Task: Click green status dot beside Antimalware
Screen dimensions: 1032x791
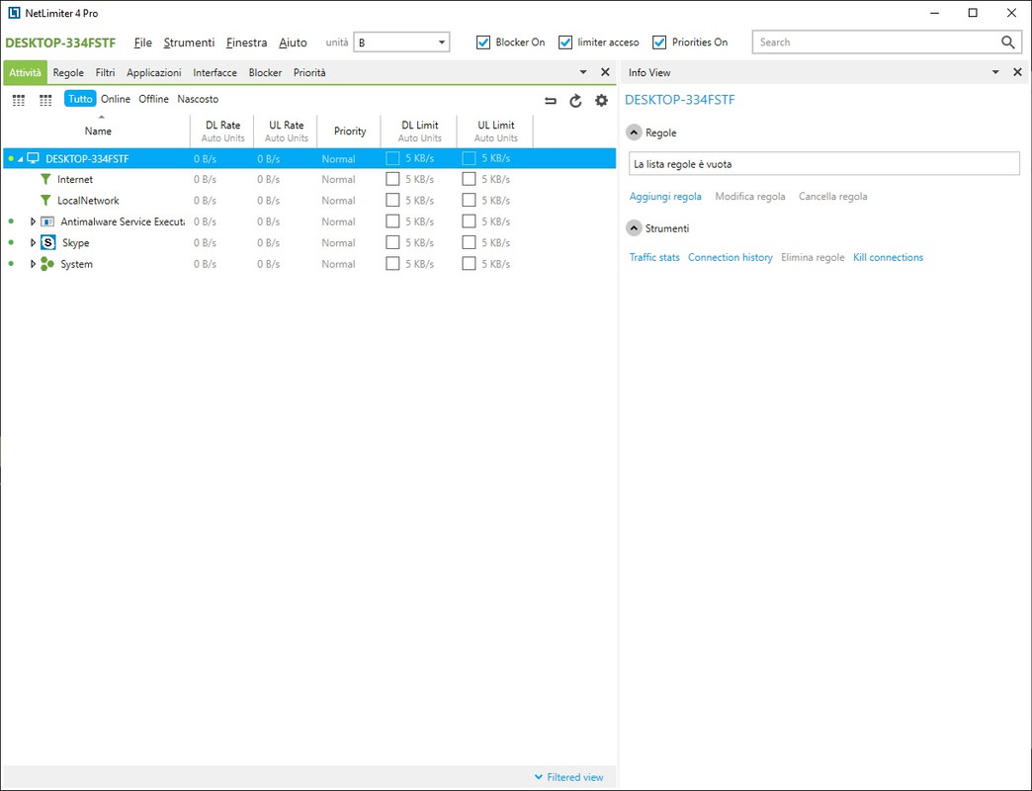Action: click(x=11, y=221)
